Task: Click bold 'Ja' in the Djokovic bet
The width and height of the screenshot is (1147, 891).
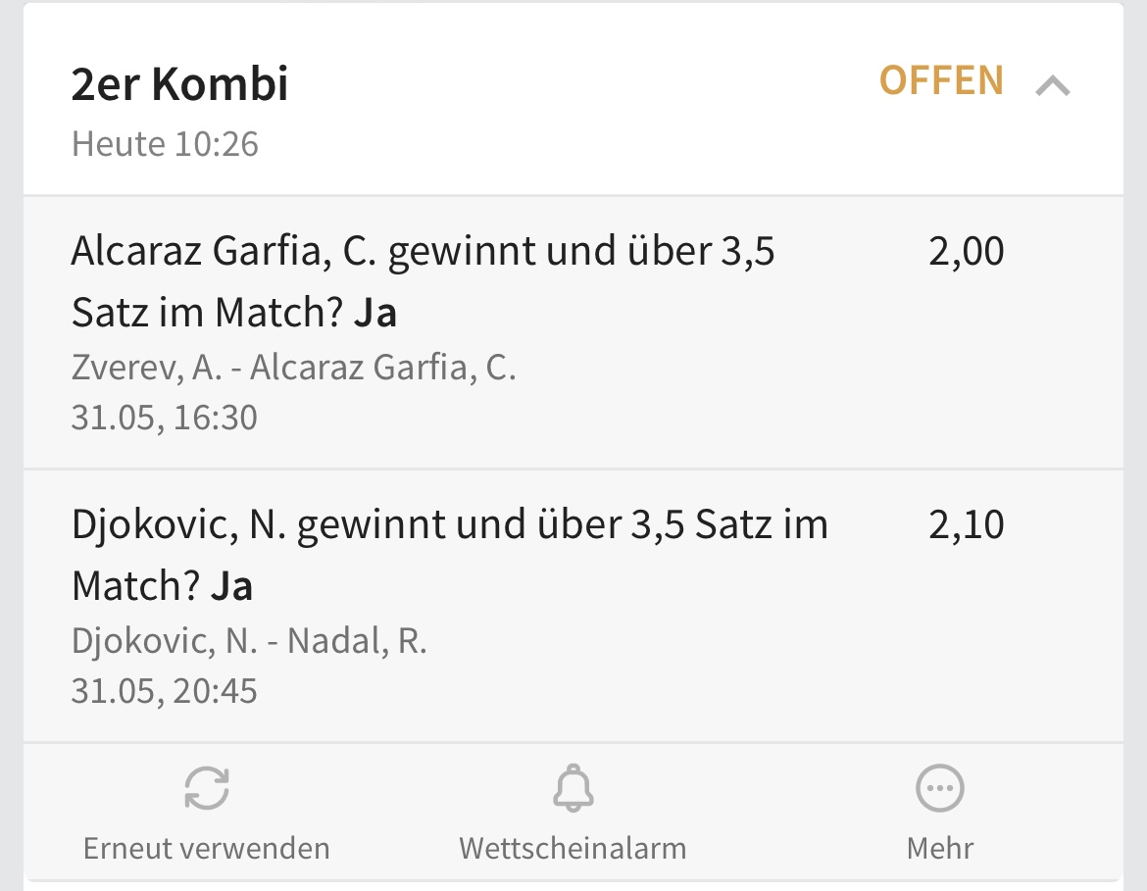Action: (231, 586)
